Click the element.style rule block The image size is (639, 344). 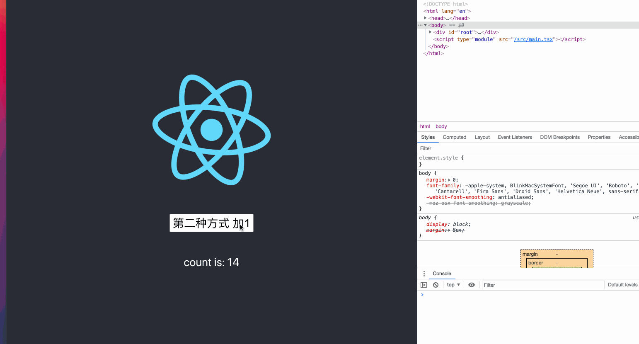point(528,161)
